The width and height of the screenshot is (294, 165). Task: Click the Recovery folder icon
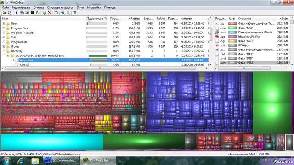(8, 51)
